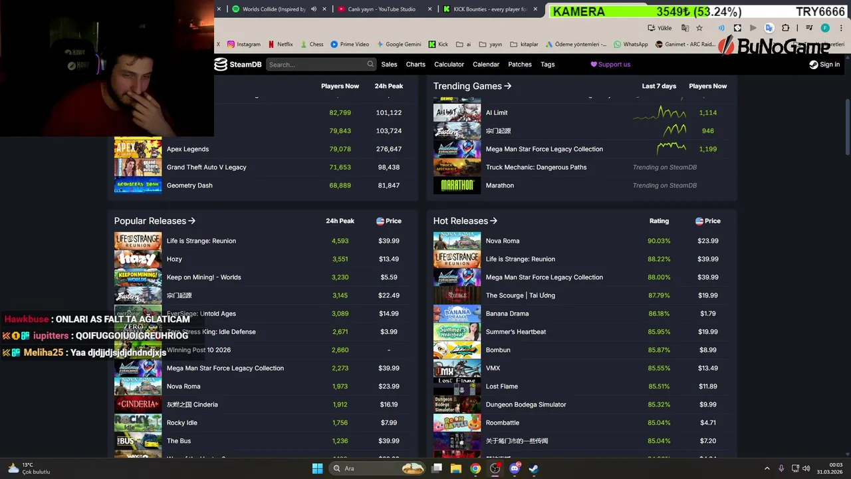
Task: Open the Popular Releases arrow link
Action: pyautogui.click(x=192, y=221)
